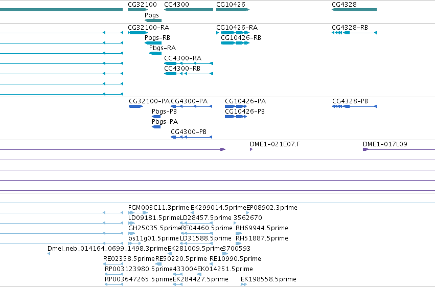
Task: Select EST LD31588.5prime
Action: pos(205,238)
